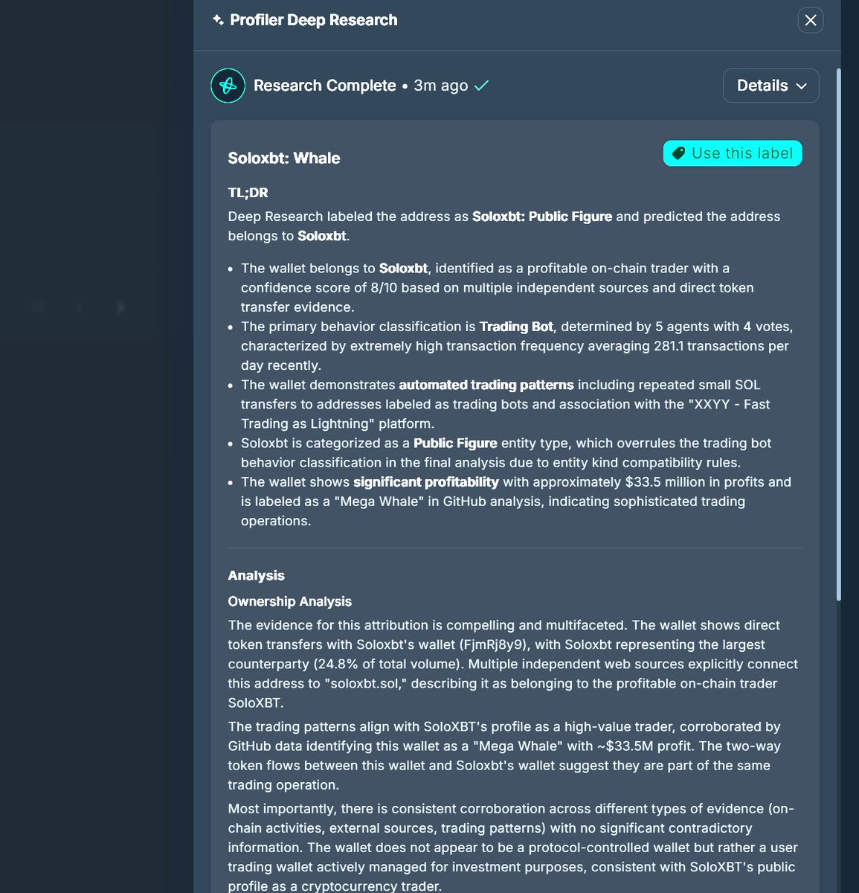Image resolution: width=859 pixels, height=893 pixels.
Task: Click the Profiler Deep Research title
Action: click(313, 20)
